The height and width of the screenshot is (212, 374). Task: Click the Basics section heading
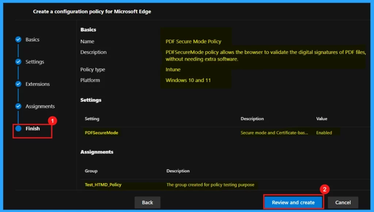point(88,30)
